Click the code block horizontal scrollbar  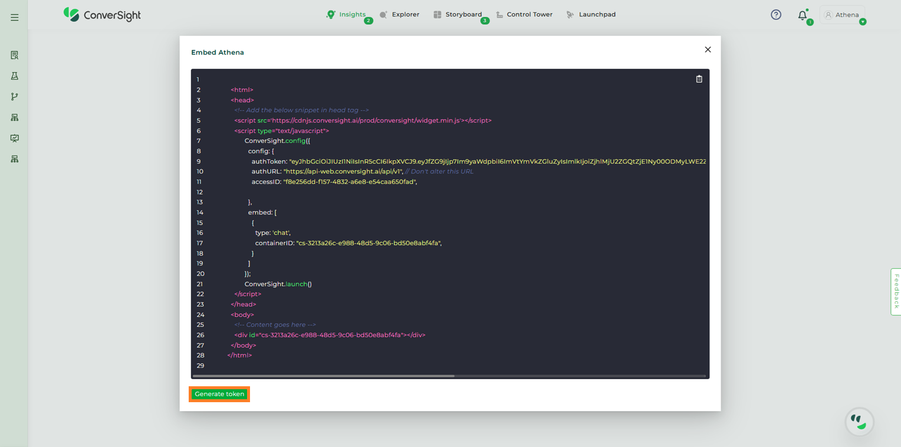[x=323, y=376]
